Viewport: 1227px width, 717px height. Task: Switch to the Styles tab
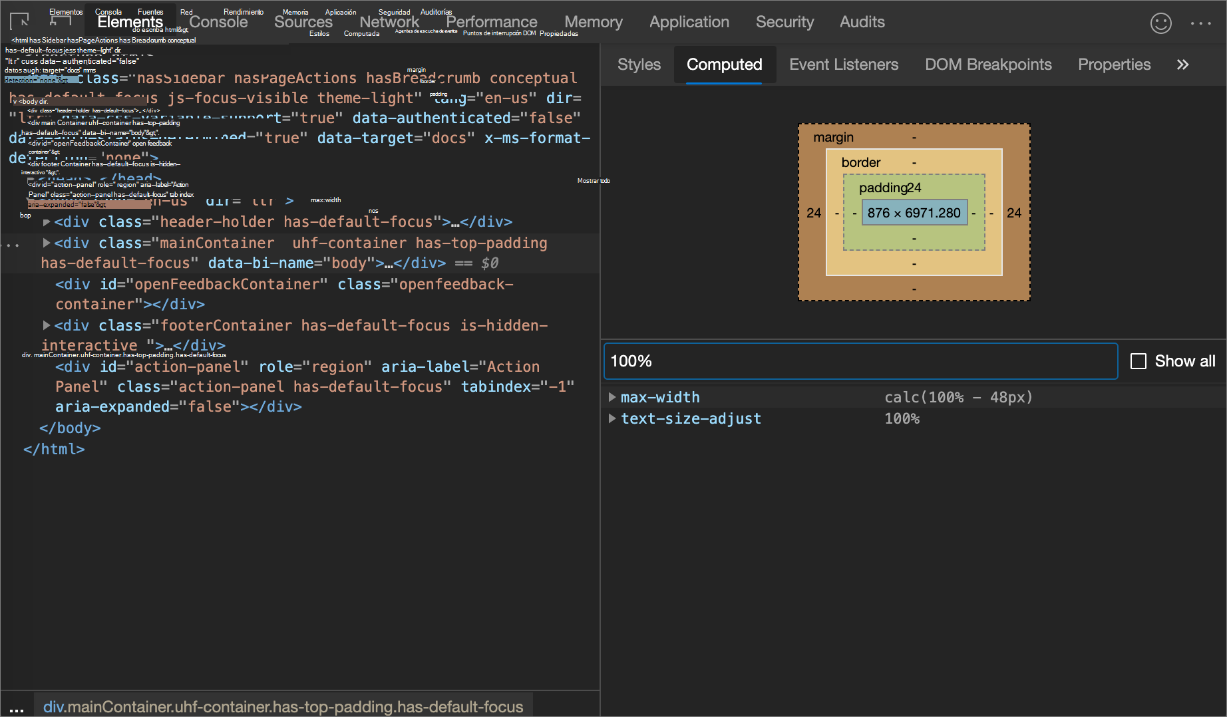point(639,65)
